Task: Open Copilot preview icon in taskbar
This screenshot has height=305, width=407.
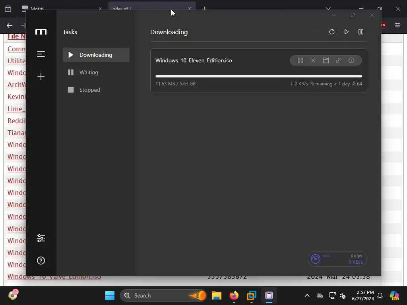Action: (394, 295)
